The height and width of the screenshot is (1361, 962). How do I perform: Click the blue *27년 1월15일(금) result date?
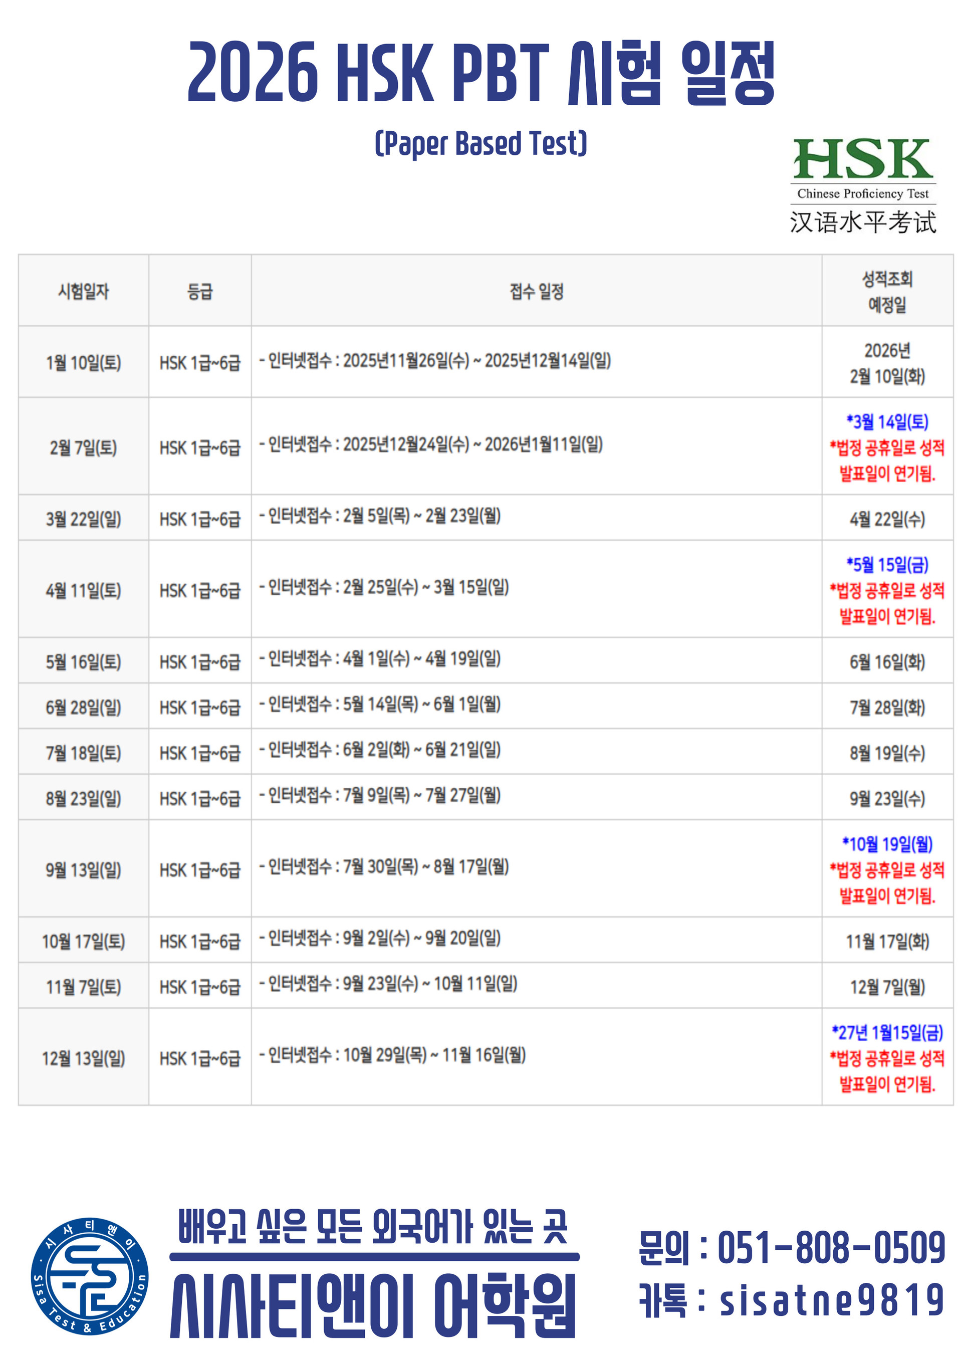click(x=887, y=1032)
